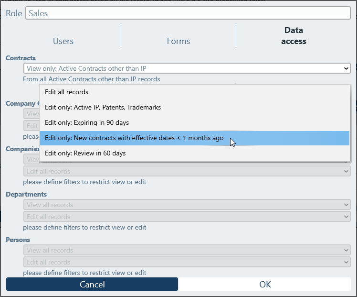Expand the Departments 'View all records' dropdown
Screen dimensions: 357x297
[x=187, y=205]
